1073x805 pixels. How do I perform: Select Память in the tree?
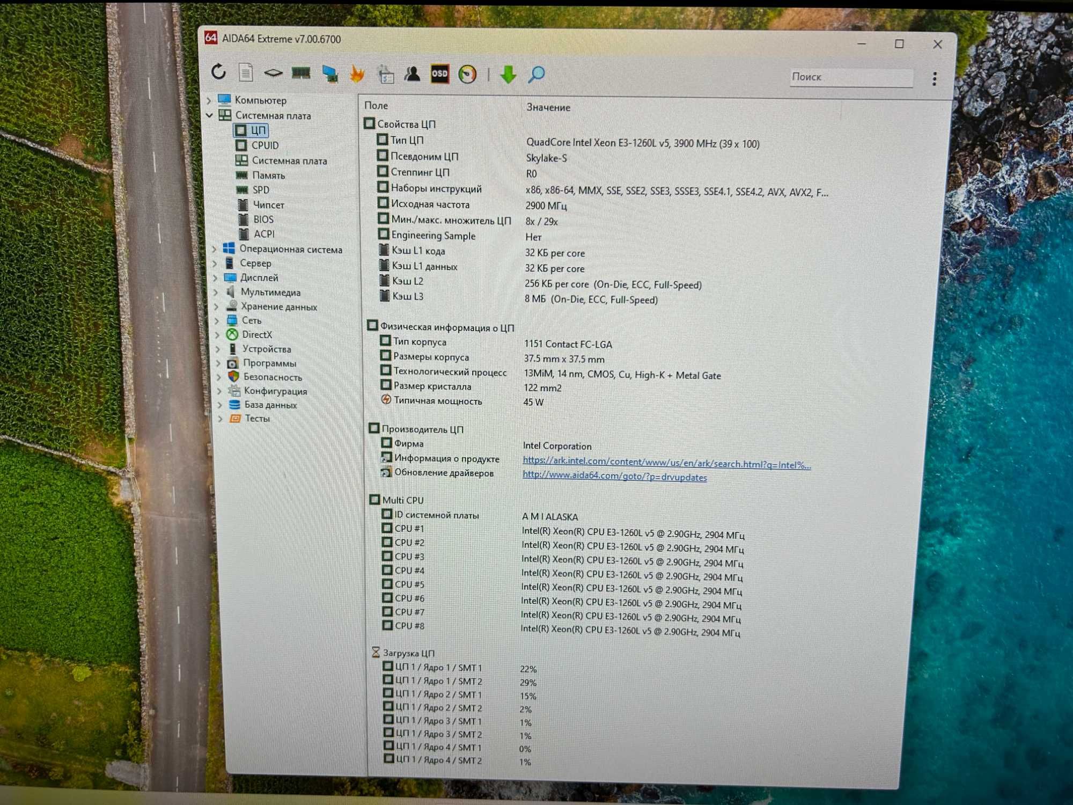coord(261,175)
